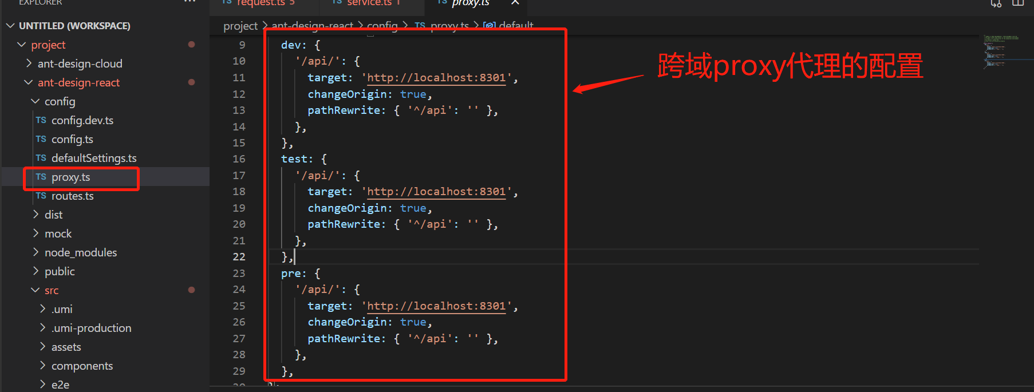
Task: Click the 'config' breadcrumb segment
Action: pyautogui.click(x=382, y=26)
